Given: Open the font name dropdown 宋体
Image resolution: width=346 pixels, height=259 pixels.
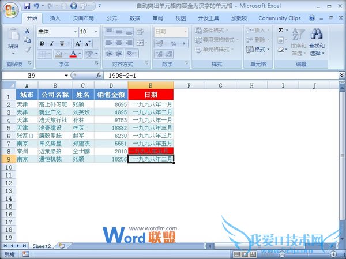Looking at the screenshot, I should [x=75, y=32].
